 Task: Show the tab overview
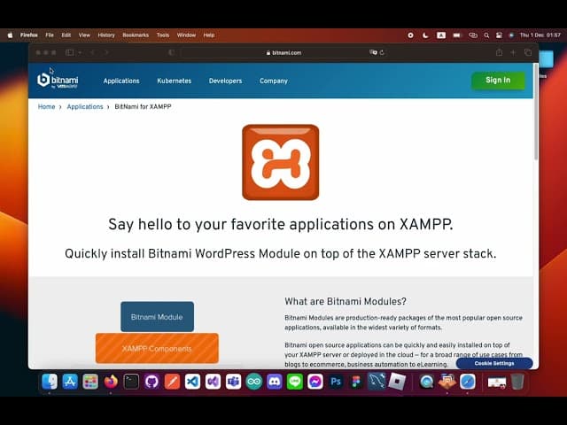pos(528,52)
